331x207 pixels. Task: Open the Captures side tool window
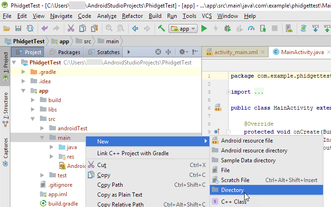point(5,152)
